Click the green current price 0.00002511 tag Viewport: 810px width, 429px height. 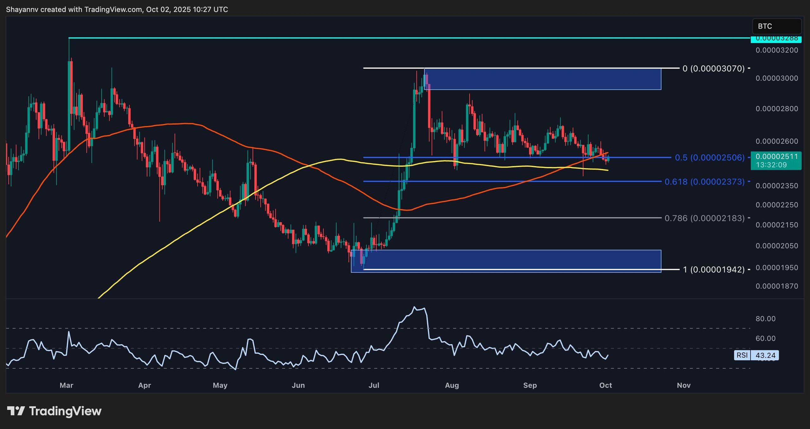(776, 160)
